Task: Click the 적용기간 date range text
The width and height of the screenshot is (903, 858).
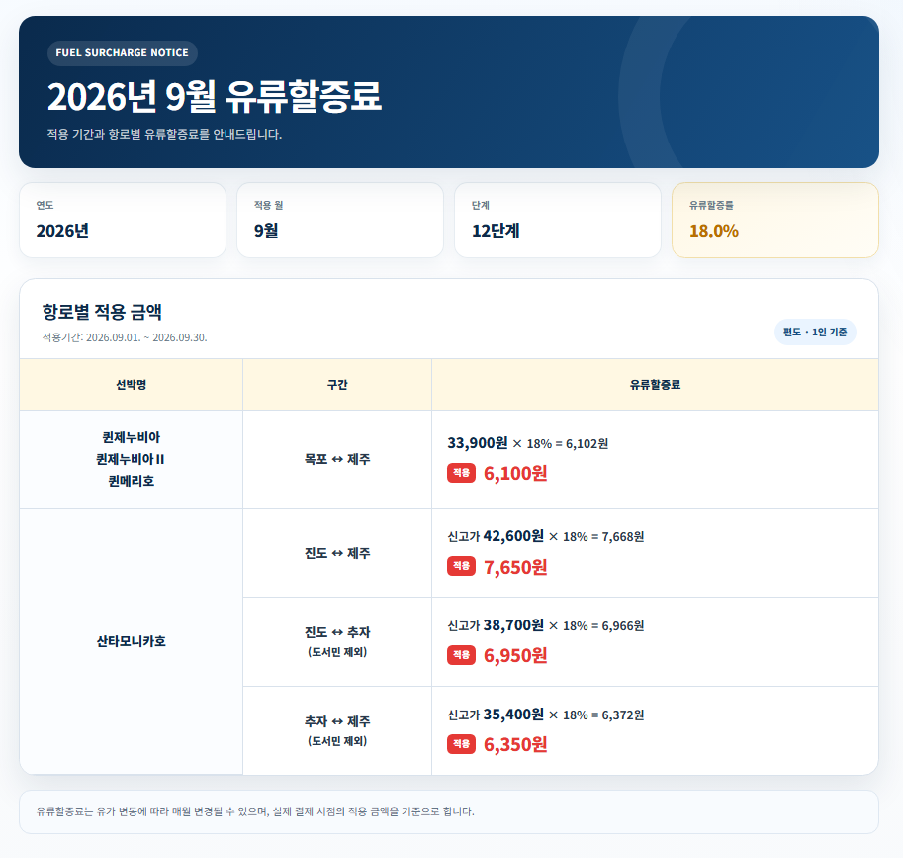Action: (x=125, y=337)
